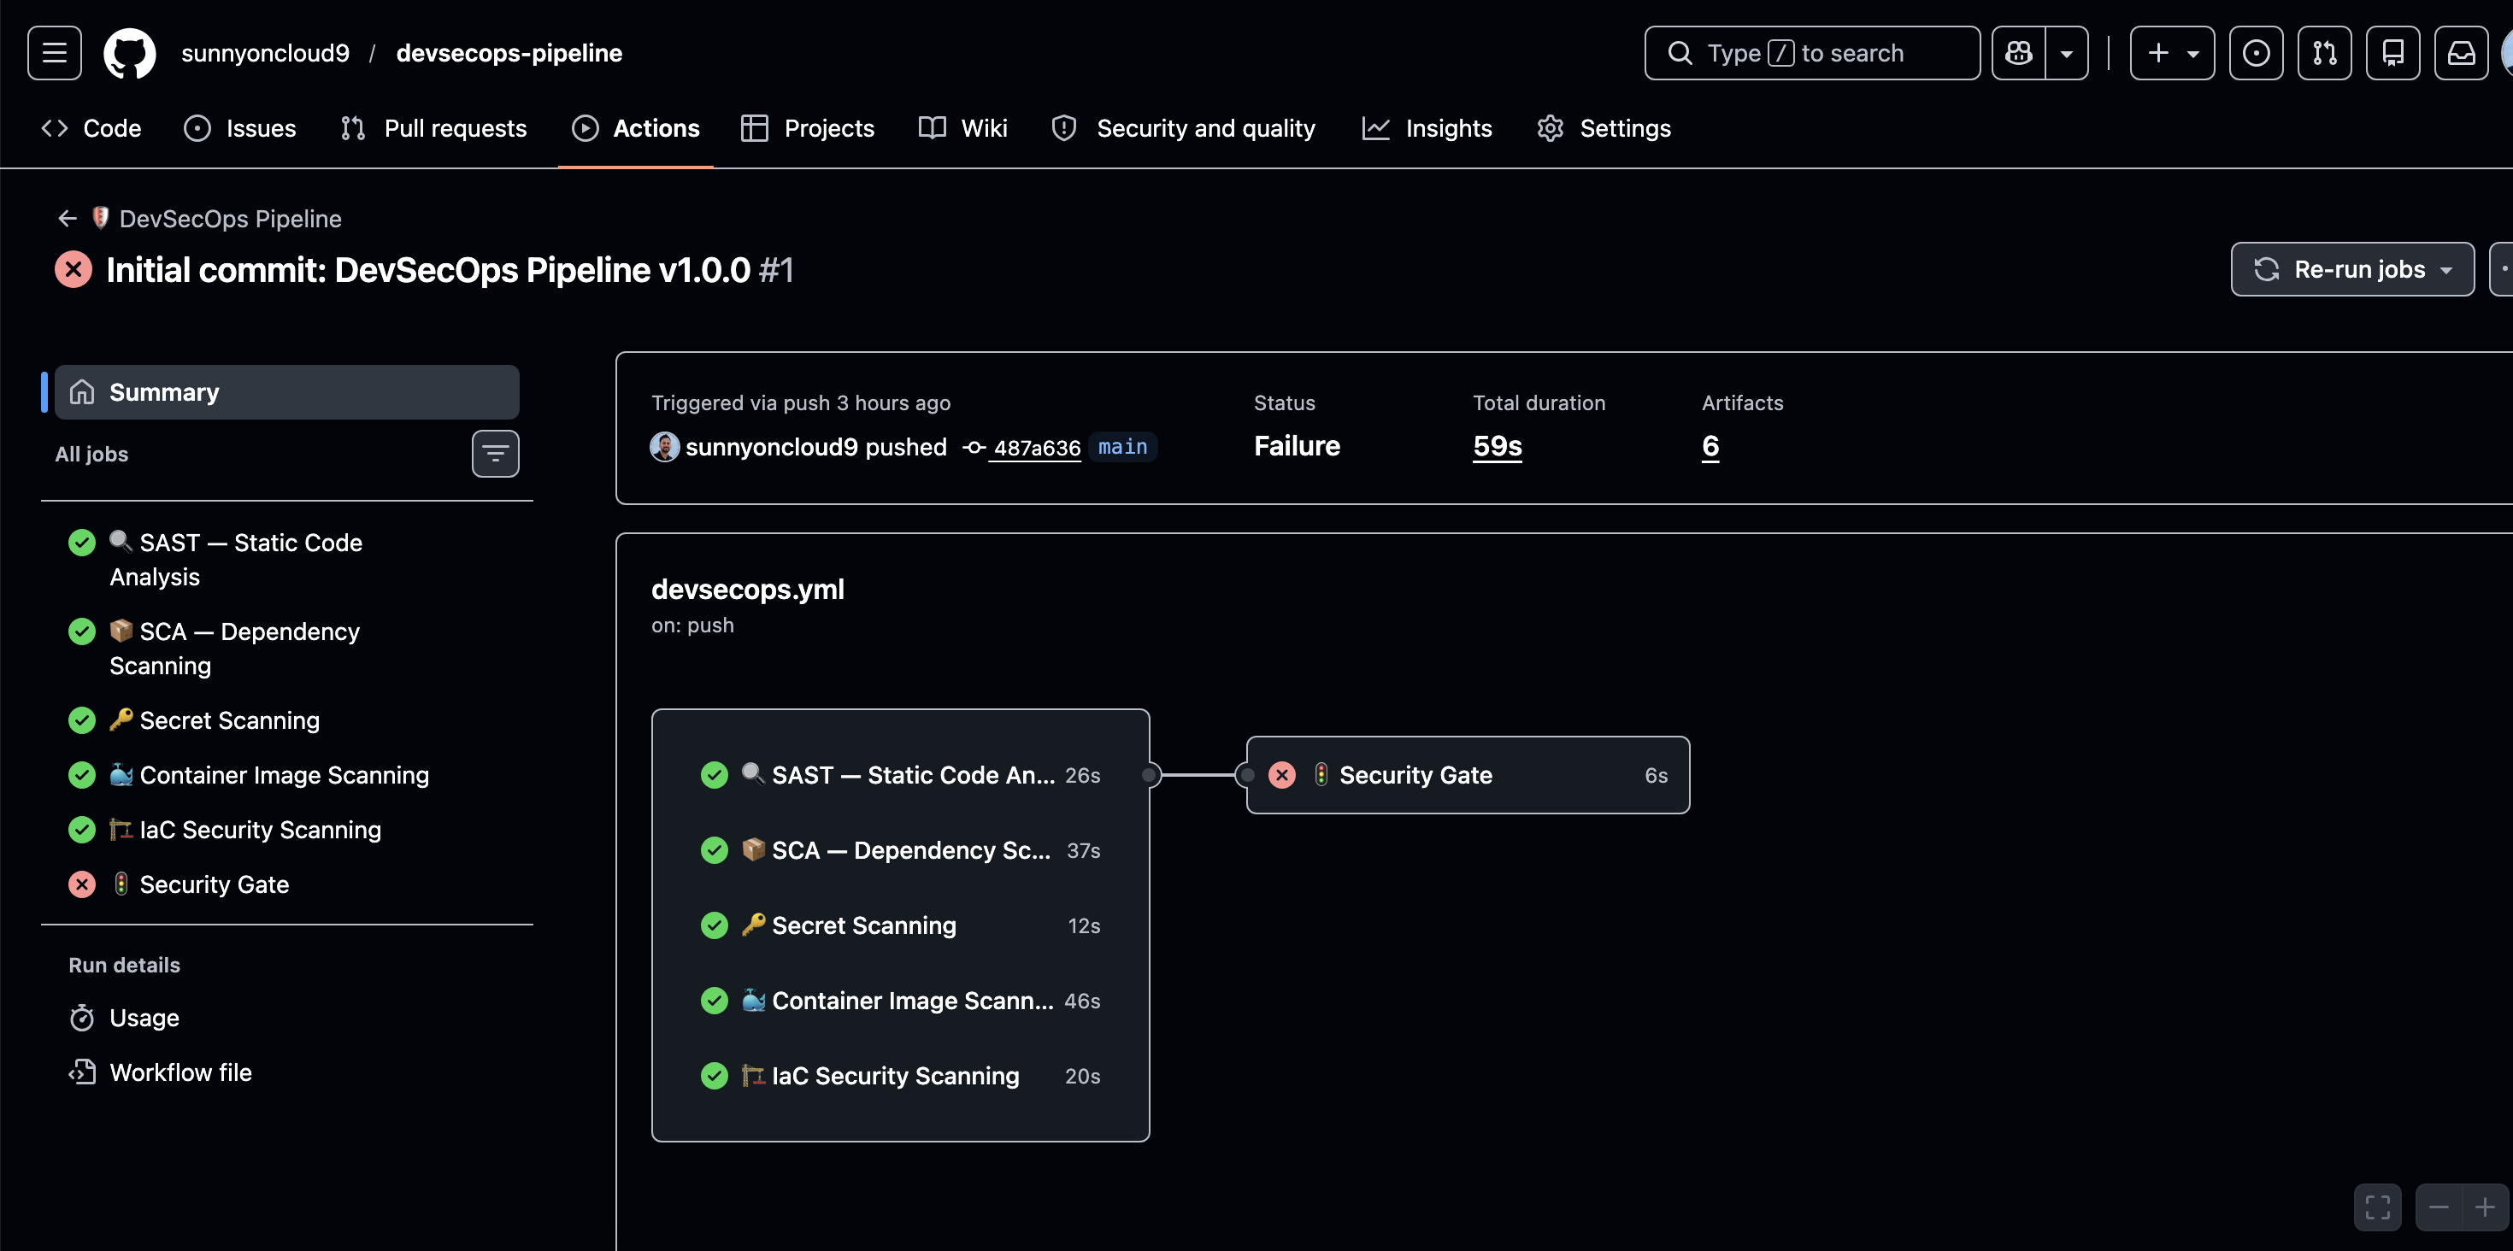The height and width of the screenshot is (1251, 2513).
Task: Click red X icon on Security Gate node
Action: [1282, 775]
